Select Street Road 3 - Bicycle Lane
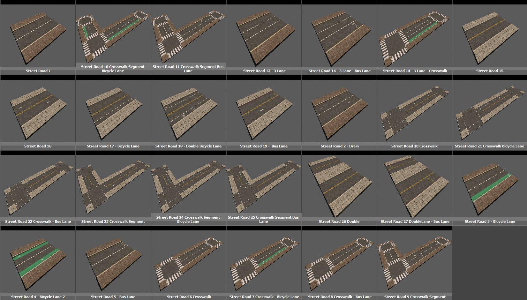 click(489, 187)
